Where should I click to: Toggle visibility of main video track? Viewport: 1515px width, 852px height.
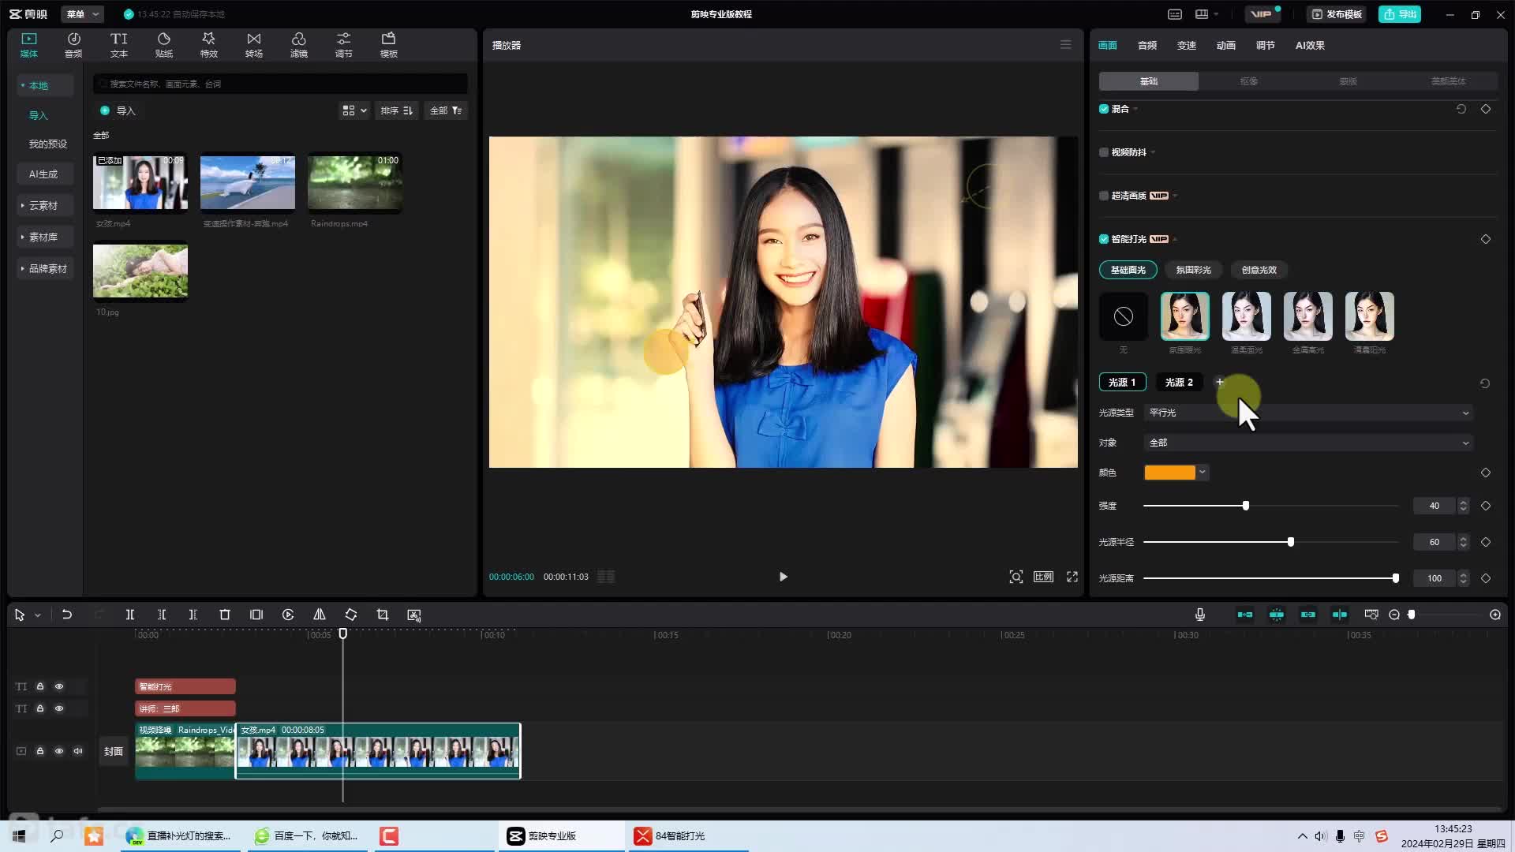point(59,751)
